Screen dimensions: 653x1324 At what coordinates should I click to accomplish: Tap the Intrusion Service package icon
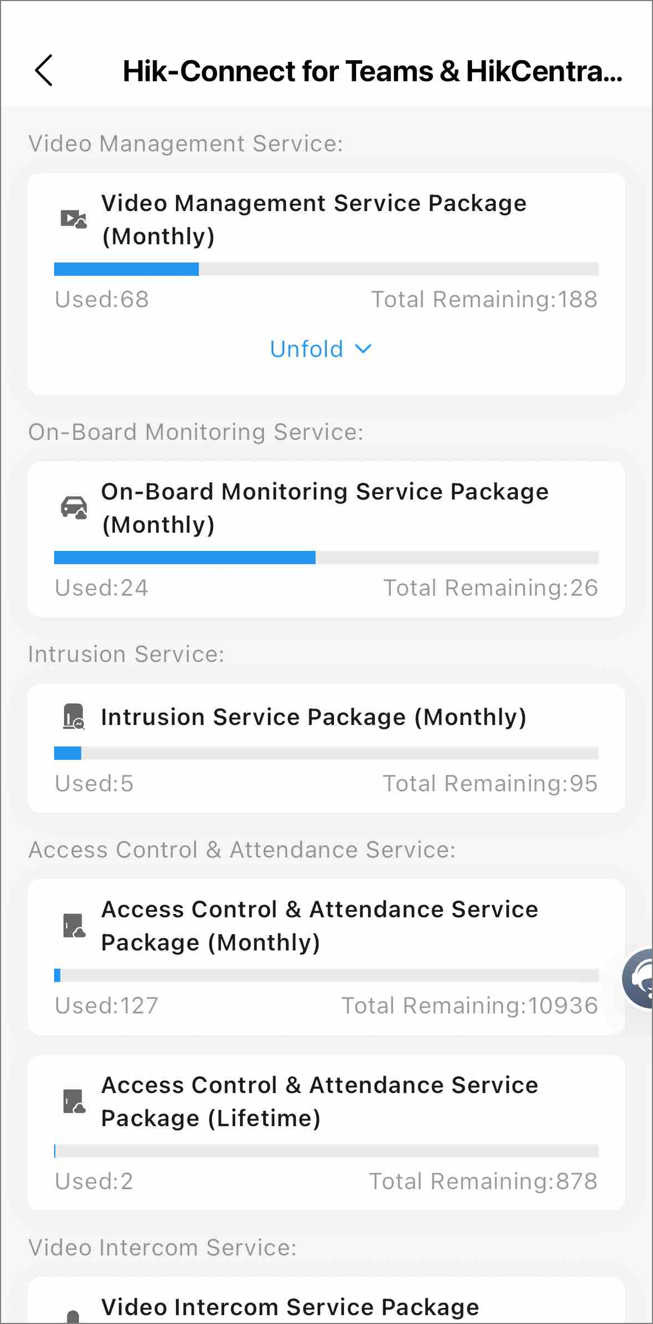[73, 716]
